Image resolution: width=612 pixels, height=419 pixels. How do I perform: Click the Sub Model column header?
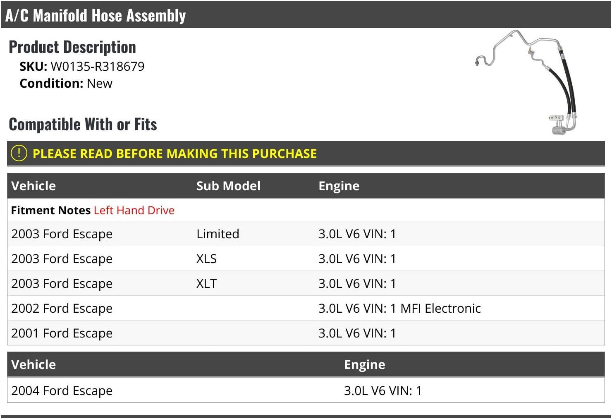(x=228, y=186)
